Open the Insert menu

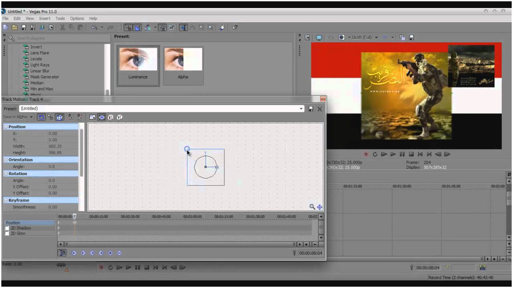click(44, 18)
